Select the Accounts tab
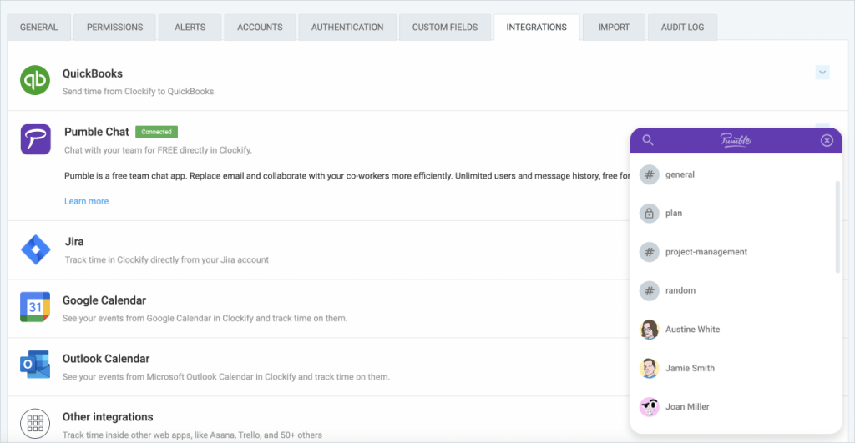 (x=260, y=28)
